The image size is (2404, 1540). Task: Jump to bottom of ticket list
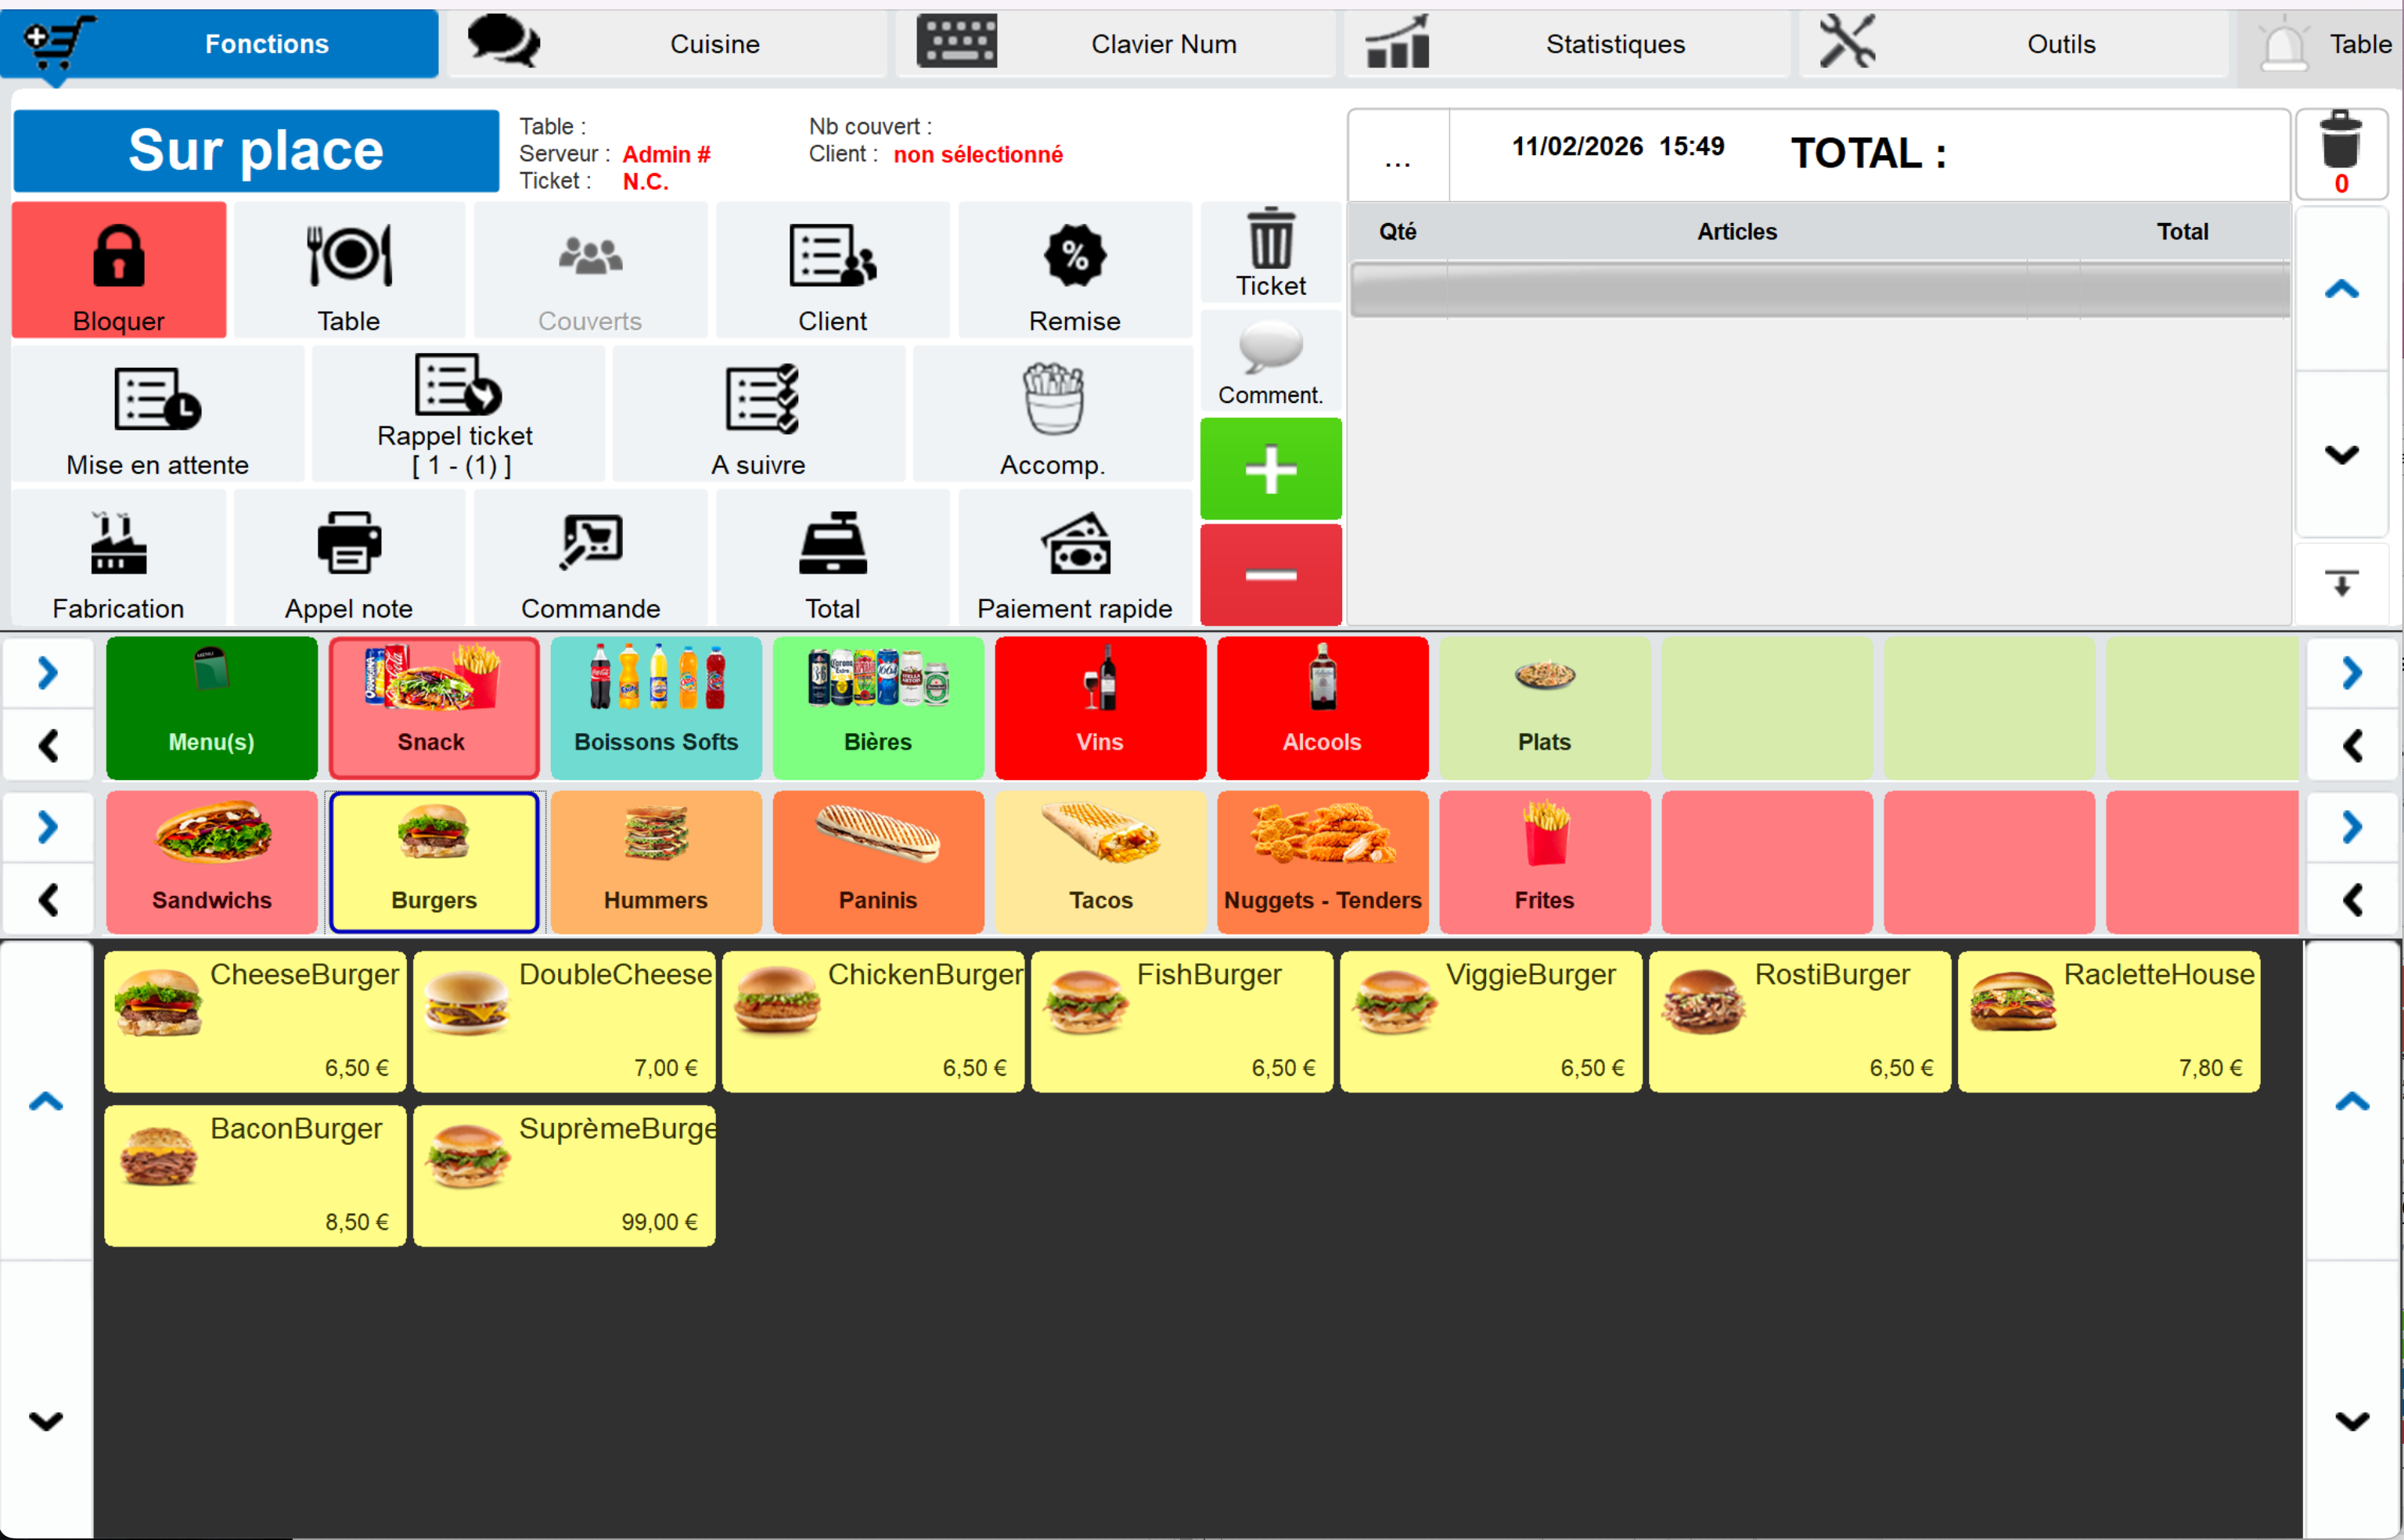point(2341,583)
